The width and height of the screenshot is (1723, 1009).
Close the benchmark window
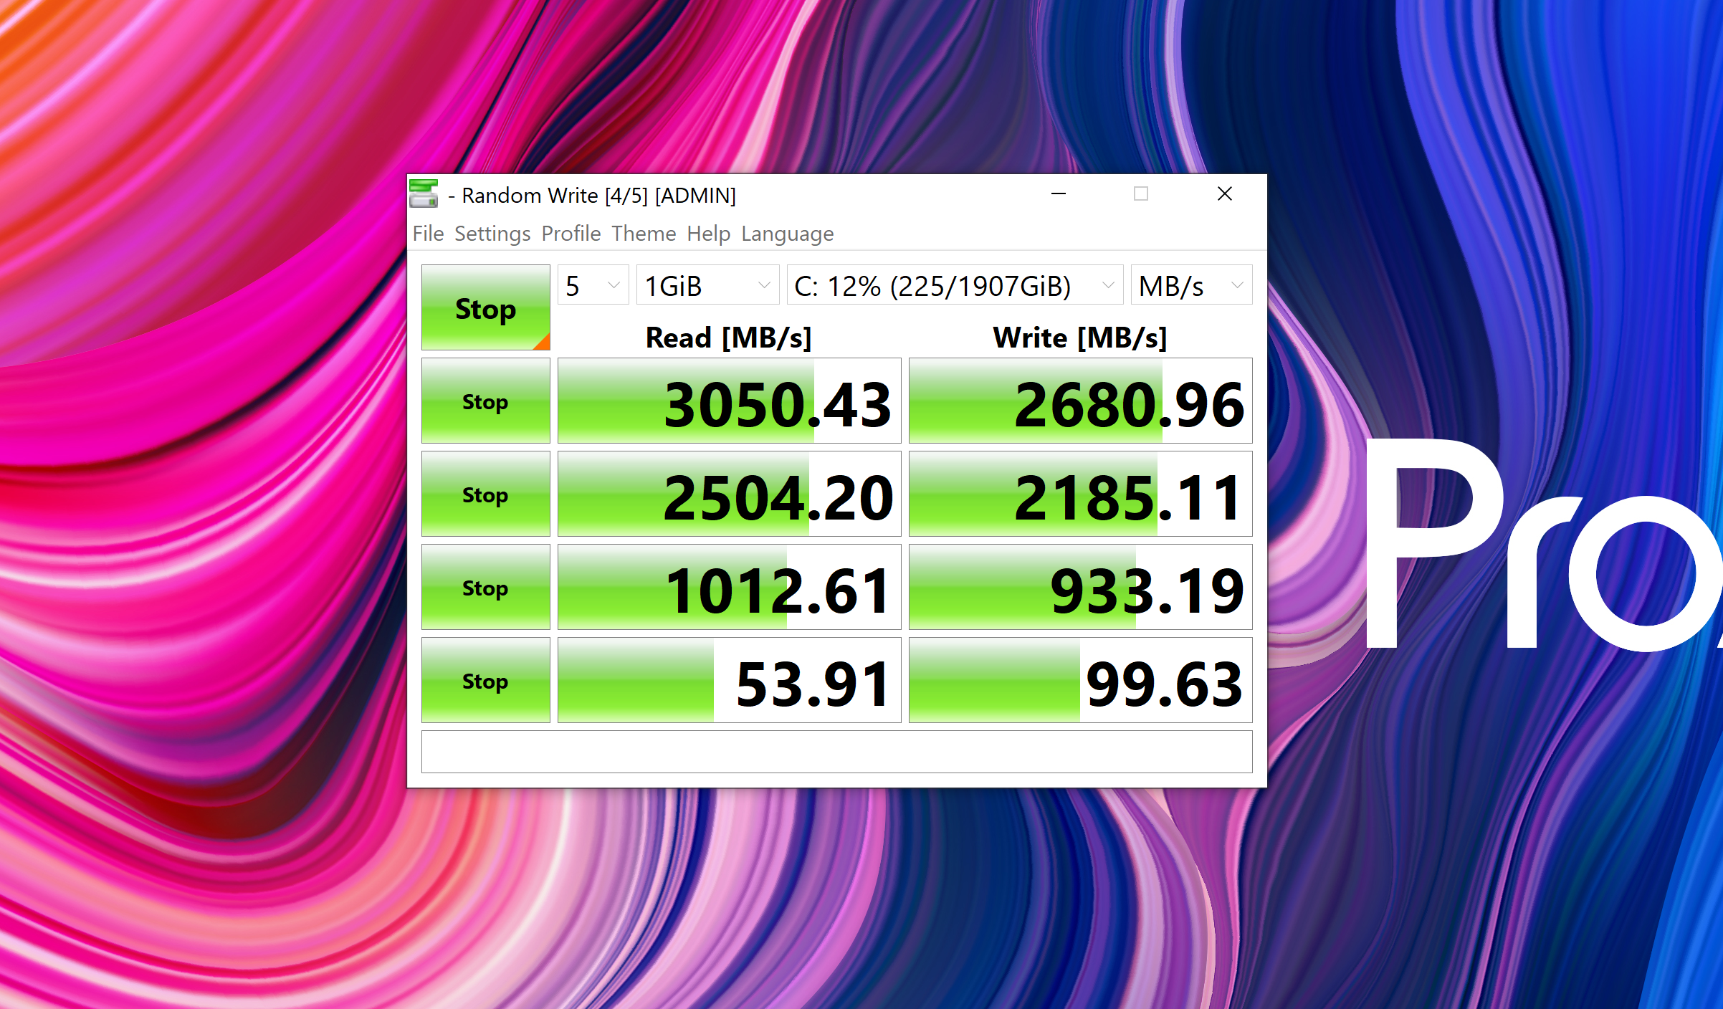(x=1225, y=193)
